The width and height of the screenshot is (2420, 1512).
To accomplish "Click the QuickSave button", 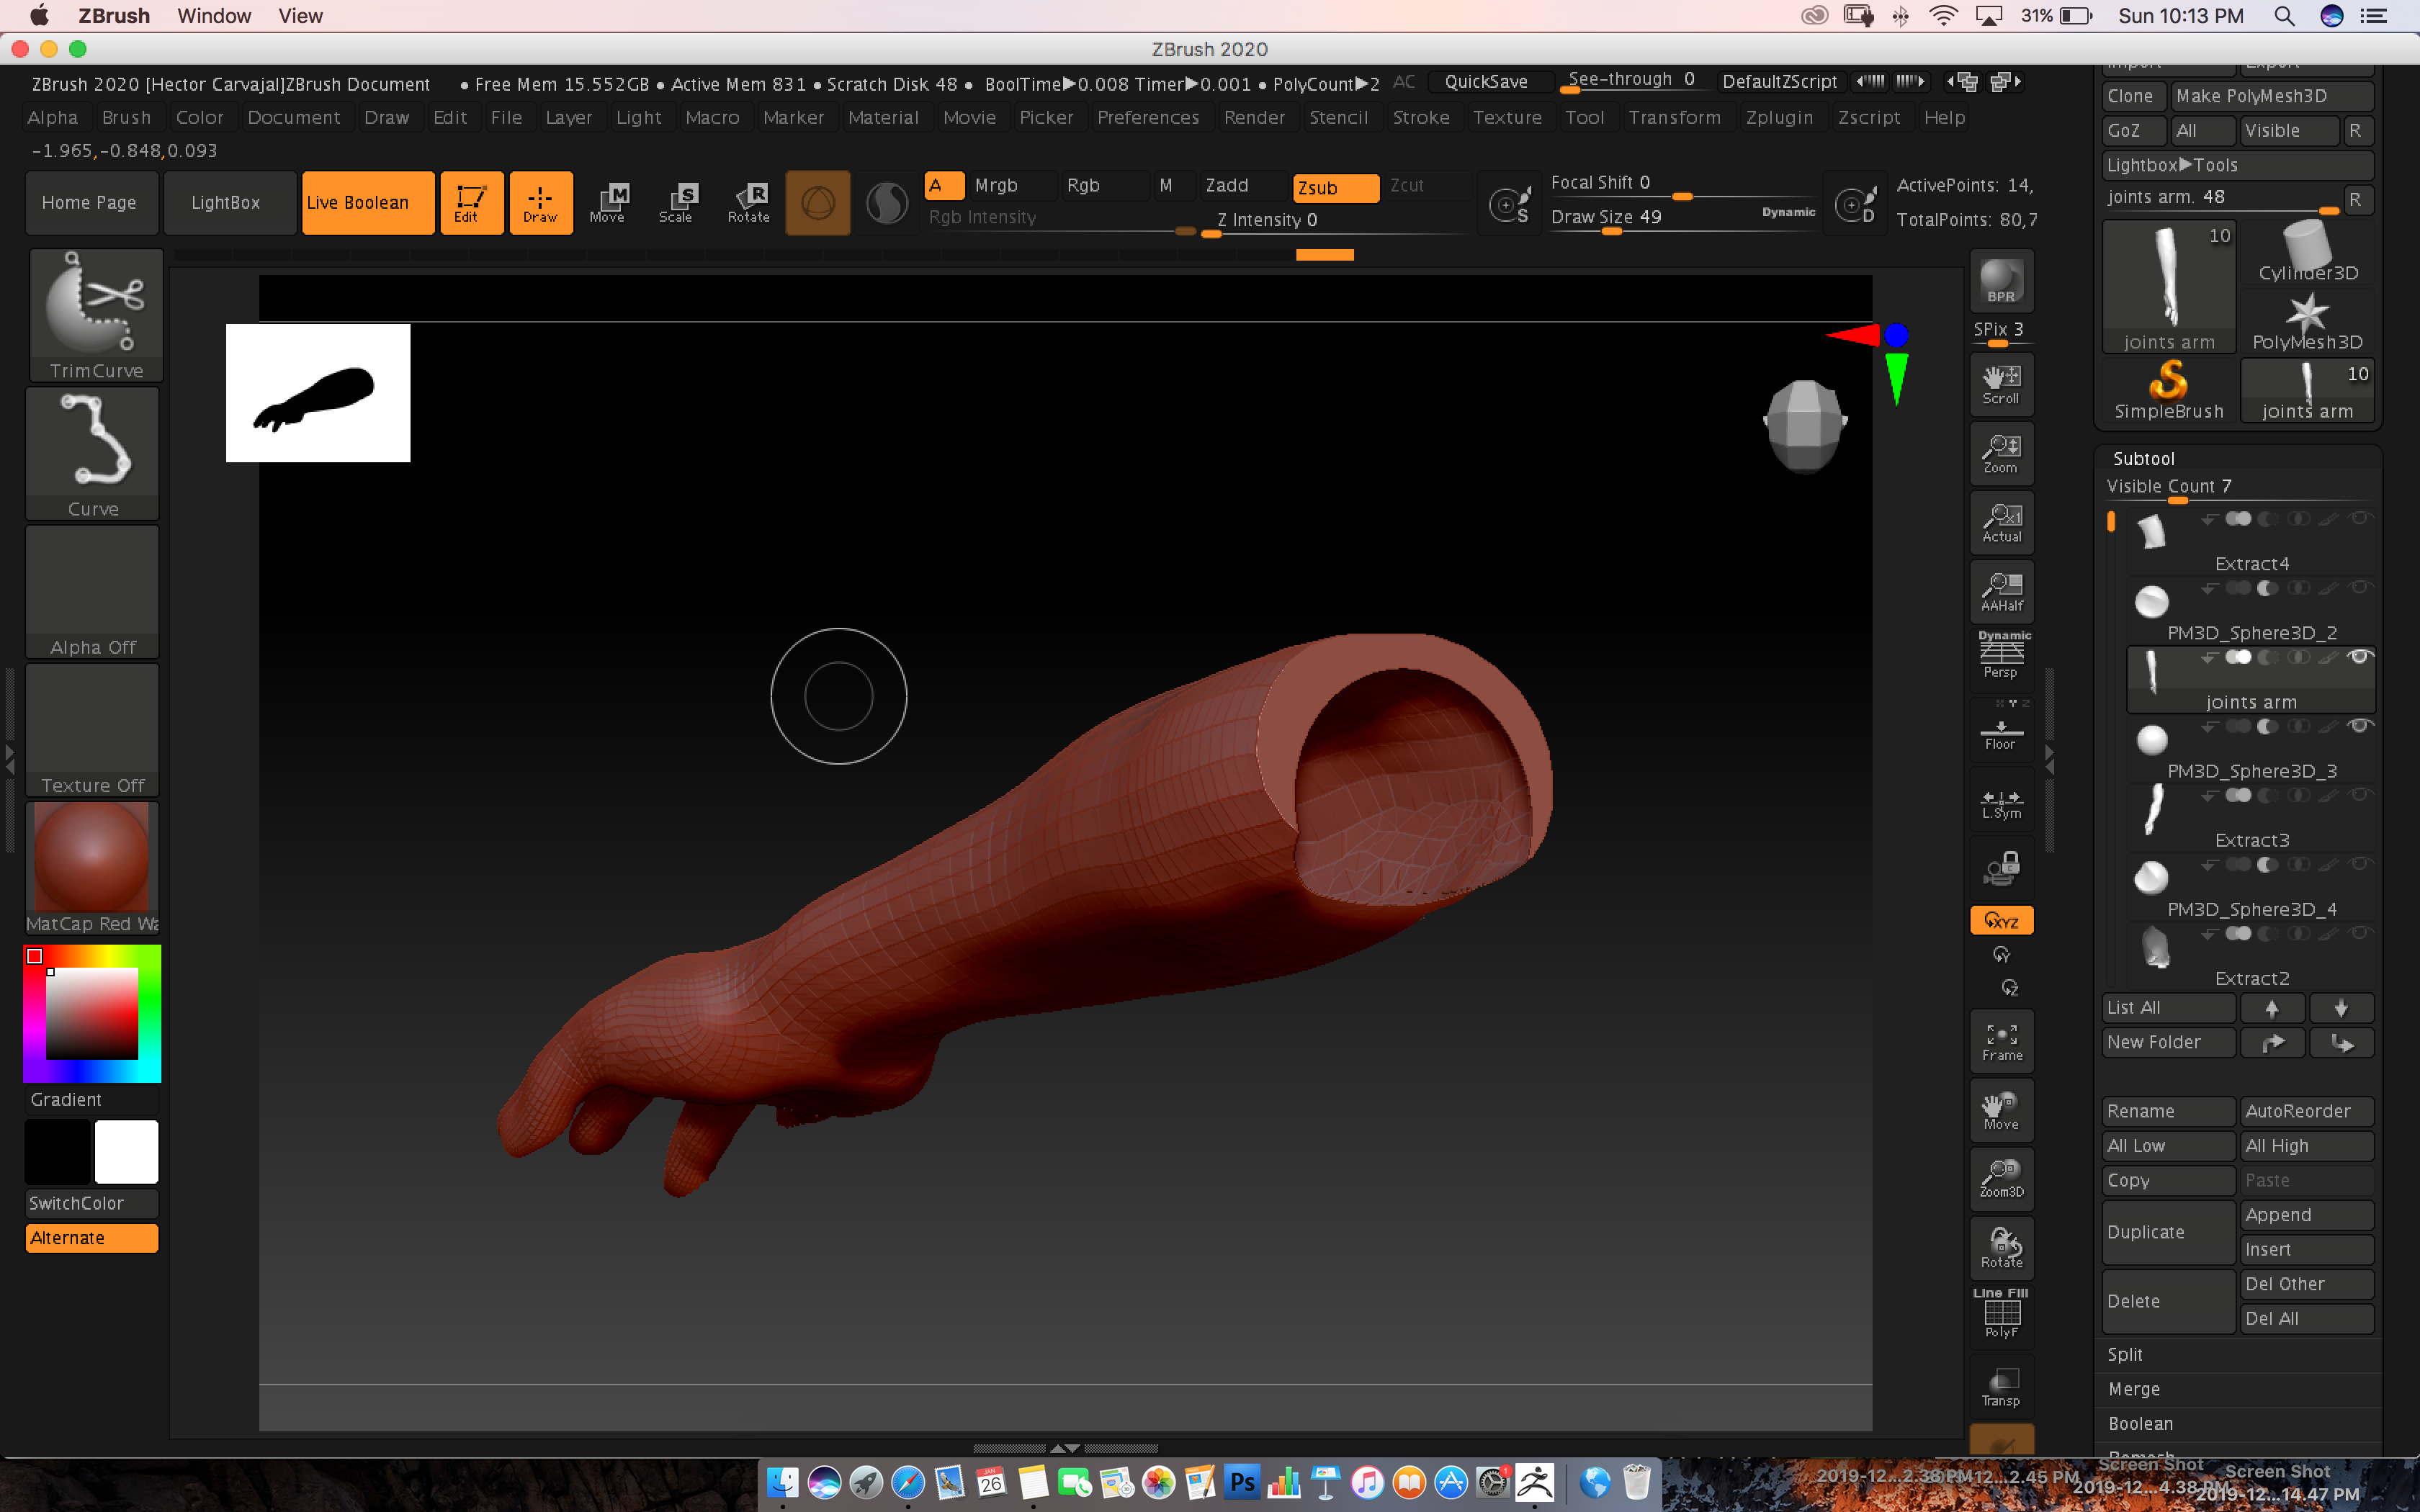I will pos(1486,82).
